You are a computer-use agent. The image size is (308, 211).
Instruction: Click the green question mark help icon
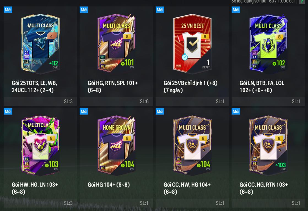[302, 2]
